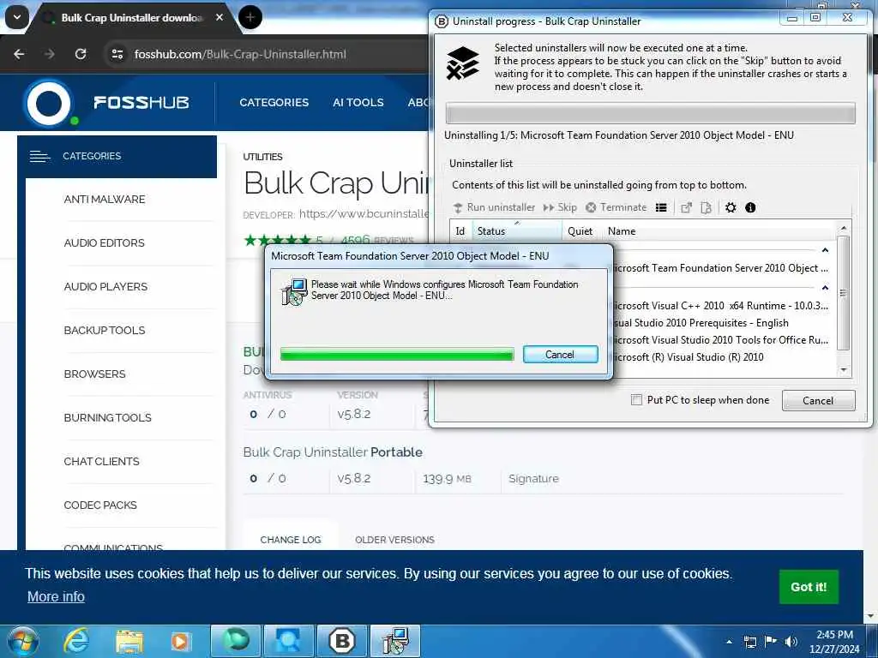
Task: Go back in the browser
Action: click(x=19, y=54)
